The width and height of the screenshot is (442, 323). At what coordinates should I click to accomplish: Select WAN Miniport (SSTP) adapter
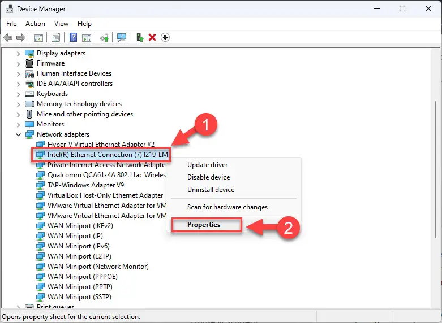coord(79,297)
